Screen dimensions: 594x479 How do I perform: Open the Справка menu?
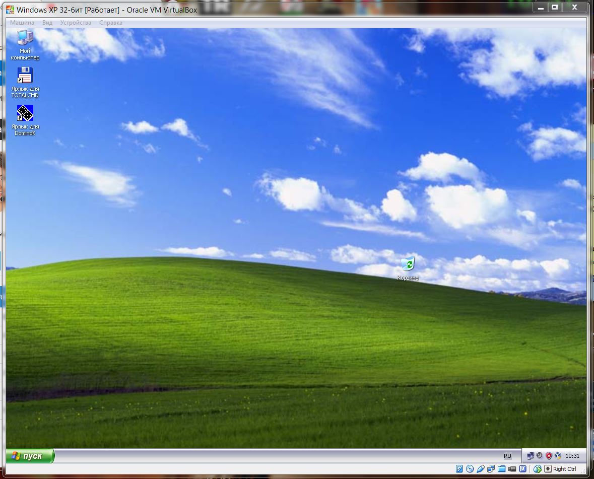(111, 23)
